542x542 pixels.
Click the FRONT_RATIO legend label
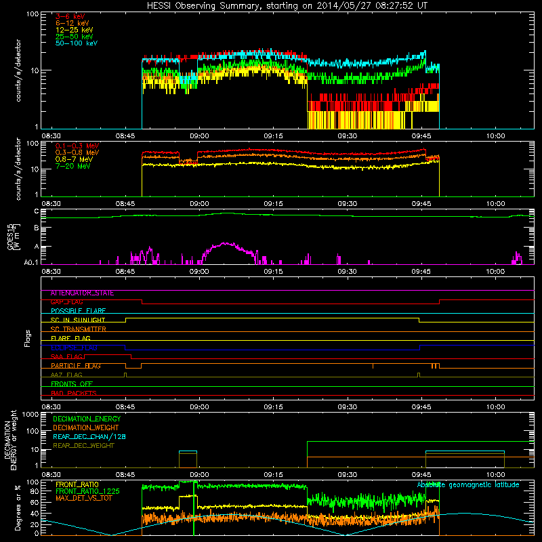coord(77,484)
